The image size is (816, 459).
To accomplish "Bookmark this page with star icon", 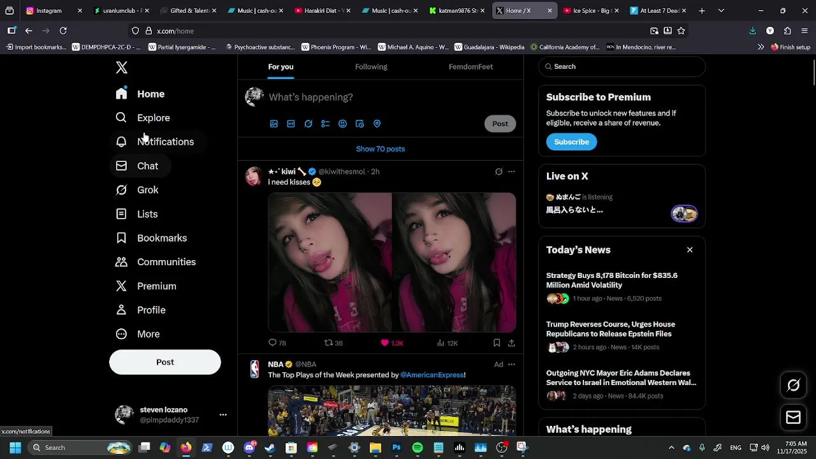I will 681,31.
